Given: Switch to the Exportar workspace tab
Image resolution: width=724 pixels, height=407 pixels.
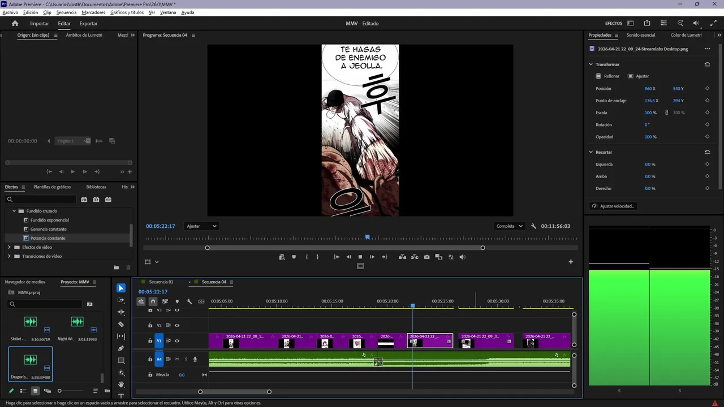Looking at the screenshot, I should (88, 23).
